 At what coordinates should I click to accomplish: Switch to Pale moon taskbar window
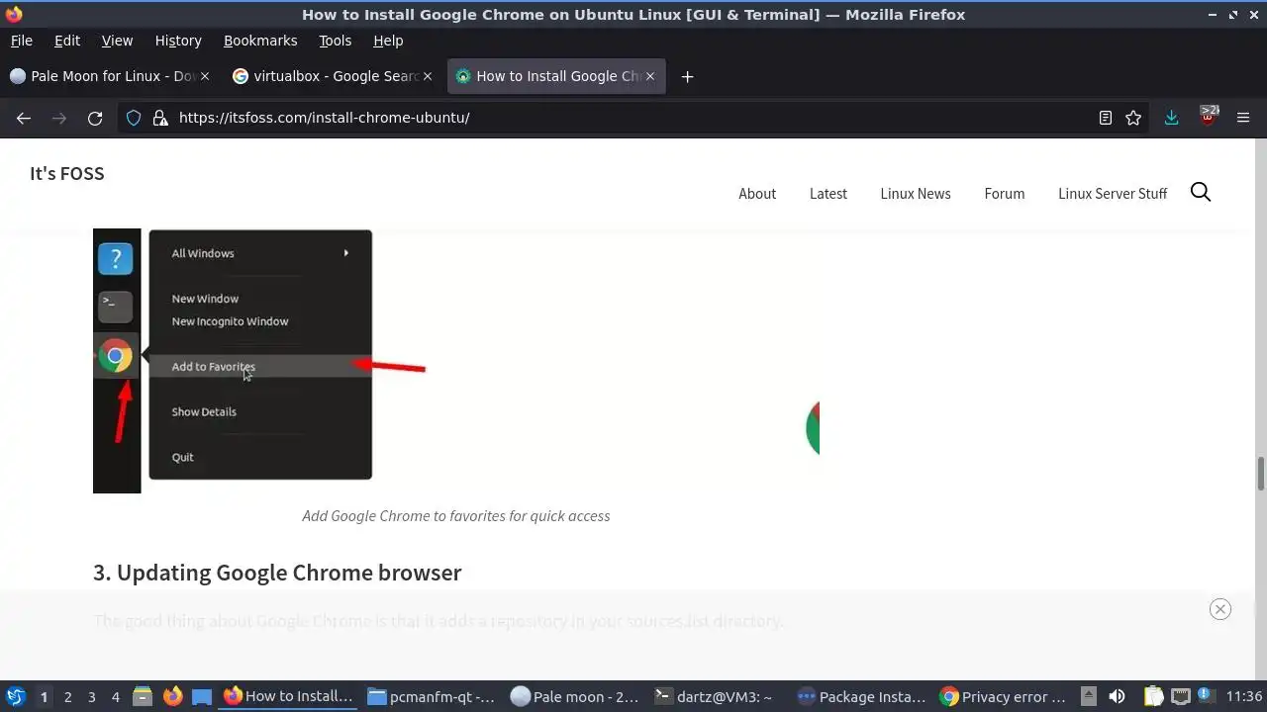(x=575, y=697)
